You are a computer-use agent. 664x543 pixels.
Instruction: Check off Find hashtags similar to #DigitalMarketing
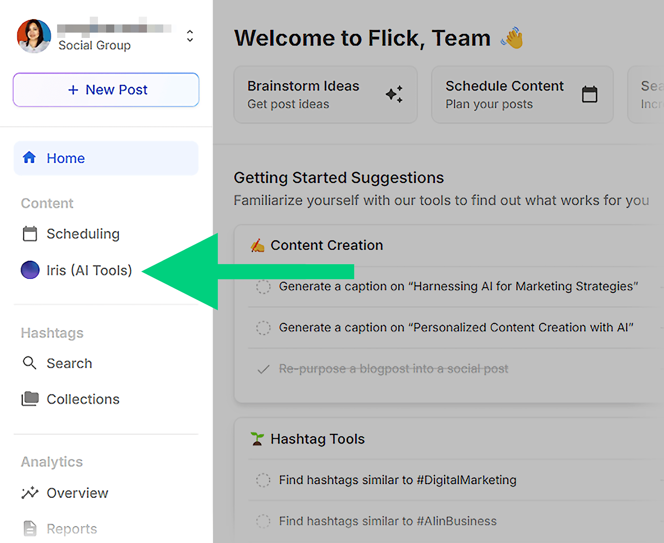(263, 480)
